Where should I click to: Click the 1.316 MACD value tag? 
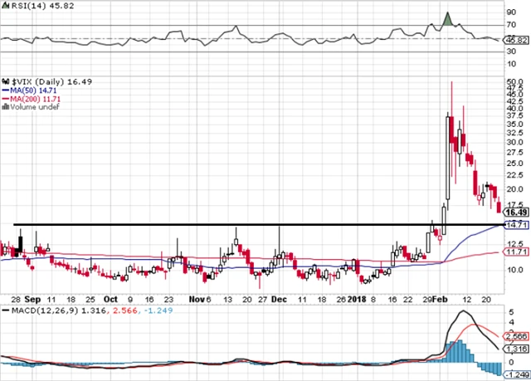pyautogui.click(x=517, y=349)
